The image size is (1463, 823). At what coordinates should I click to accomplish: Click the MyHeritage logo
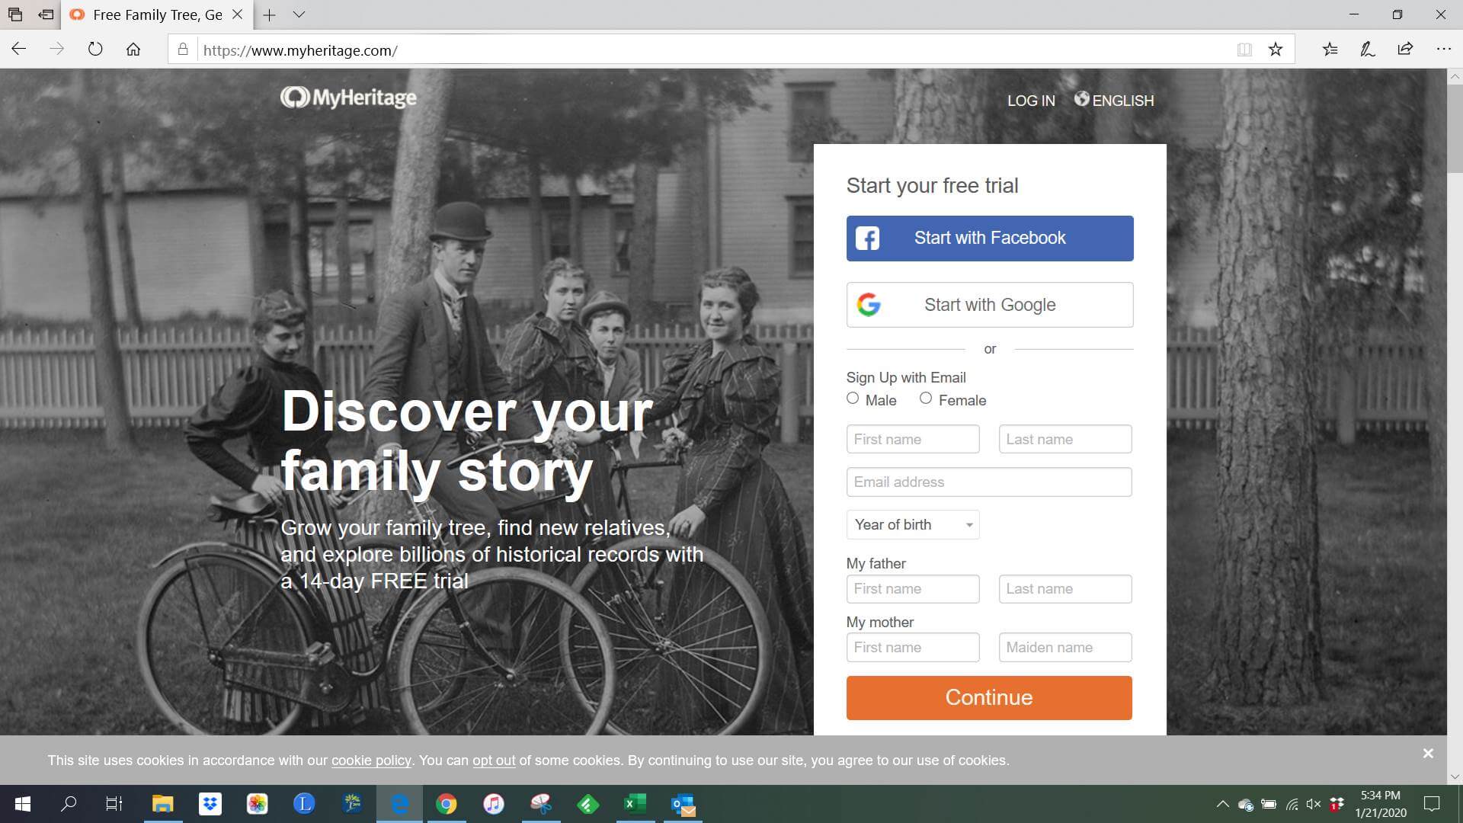tap(348, 98)
